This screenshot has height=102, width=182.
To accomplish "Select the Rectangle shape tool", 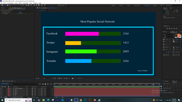I will [26, 5].
